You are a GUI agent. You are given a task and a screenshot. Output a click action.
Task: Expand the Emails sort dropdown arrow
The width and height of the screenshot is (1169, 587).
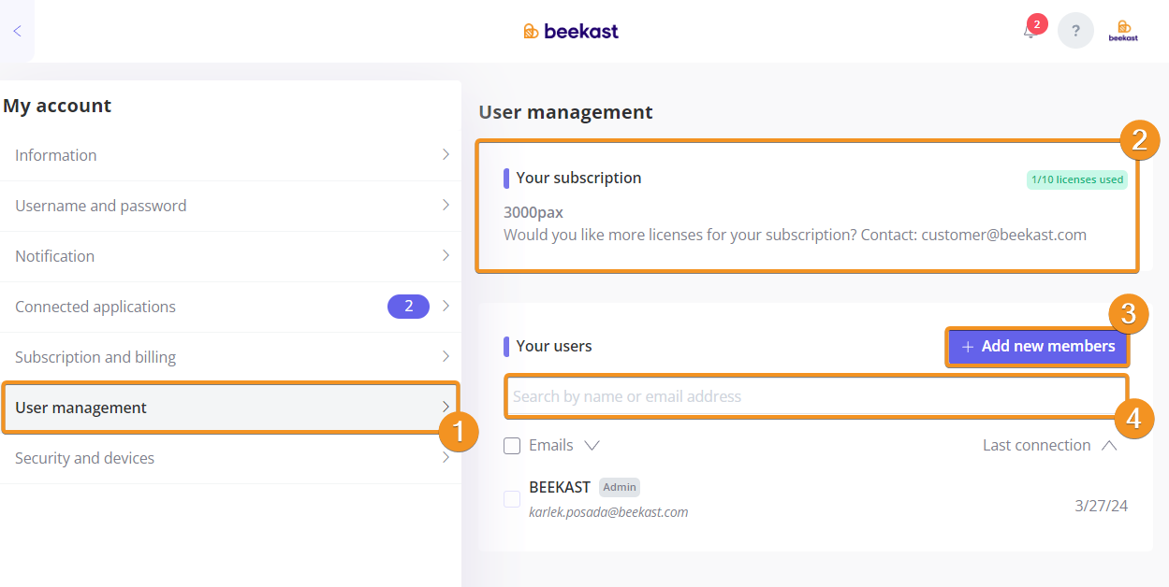click(x=592, y=446)
